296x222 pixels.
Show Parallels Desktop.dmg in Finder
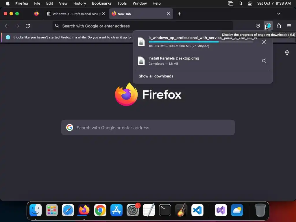pos(264,61)
